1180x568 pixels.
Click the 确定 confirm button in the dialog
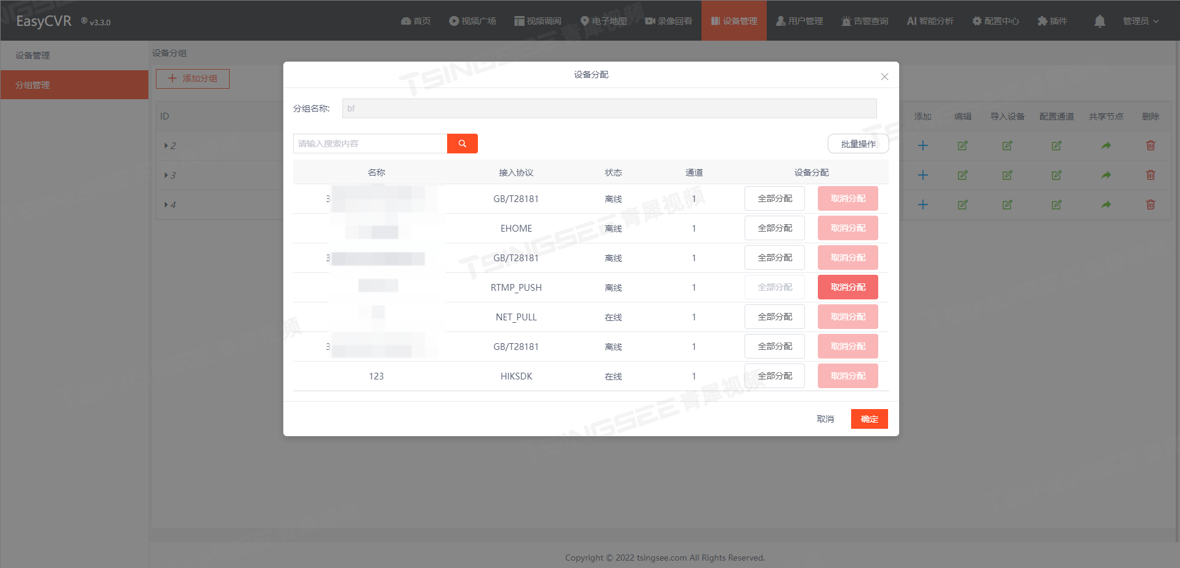869,418
